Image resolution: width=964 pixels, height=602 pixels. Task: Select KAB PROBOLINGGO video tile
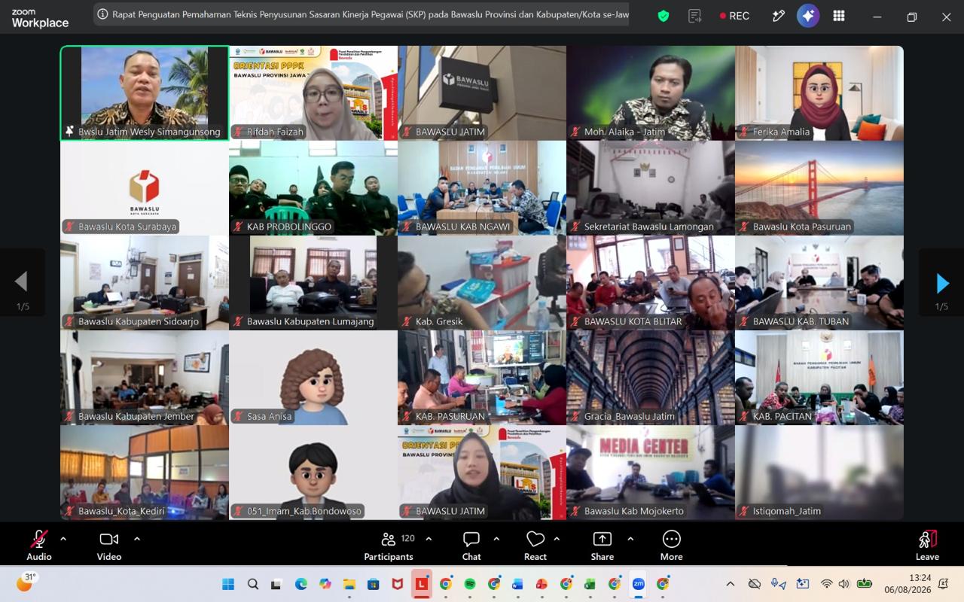[x=313, y=188]
